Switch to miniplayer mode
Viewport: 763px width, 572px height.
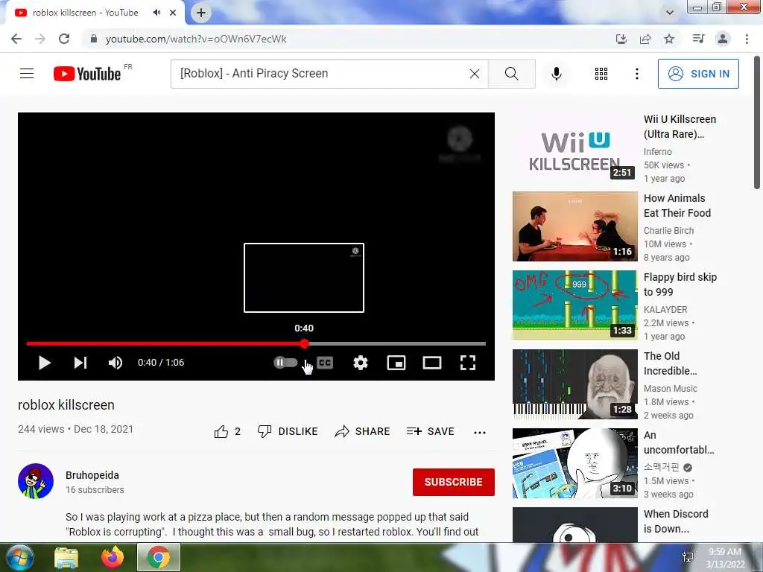coord(396,363)
